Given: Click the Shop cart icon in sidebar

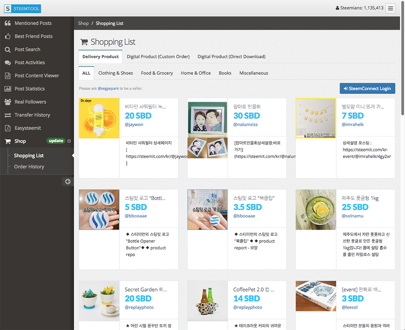Looking at the screenshot, I should [x=8, y=141].
